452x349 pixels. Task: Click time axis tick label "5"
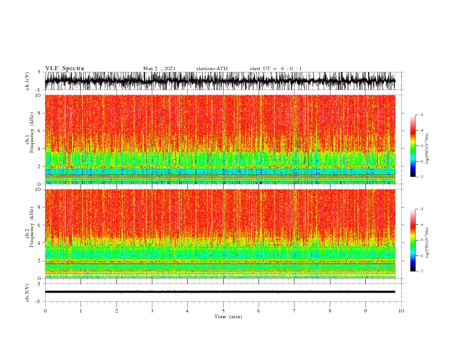[x=223, y=311]
